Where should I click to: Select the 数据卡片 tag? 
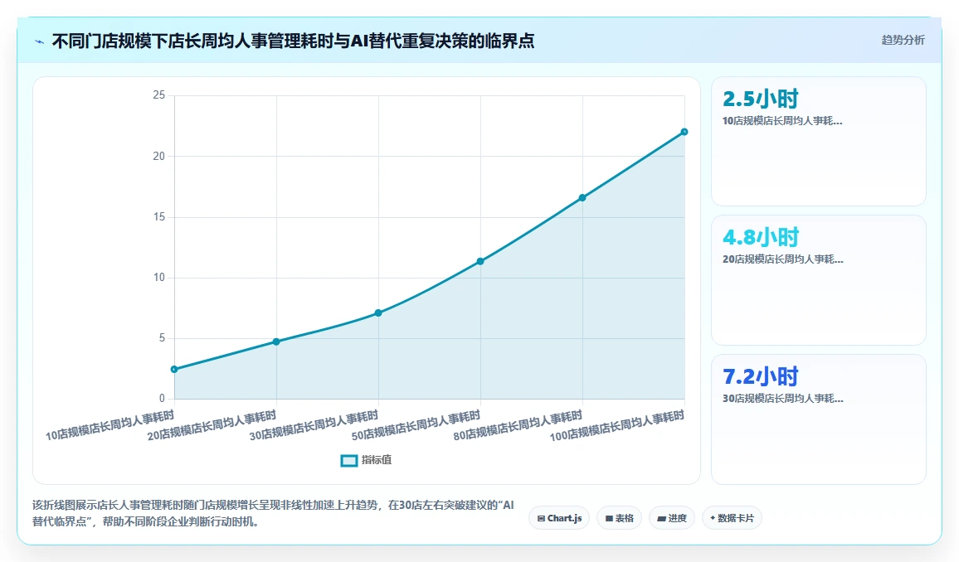[732, 518]
